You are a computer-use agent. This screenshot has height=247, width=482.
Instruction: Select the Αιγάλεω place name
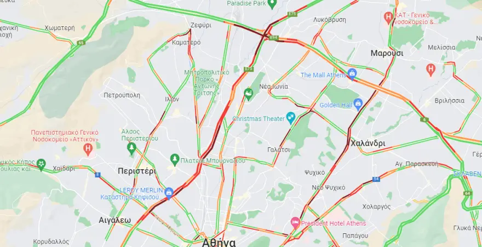(114, 220)
